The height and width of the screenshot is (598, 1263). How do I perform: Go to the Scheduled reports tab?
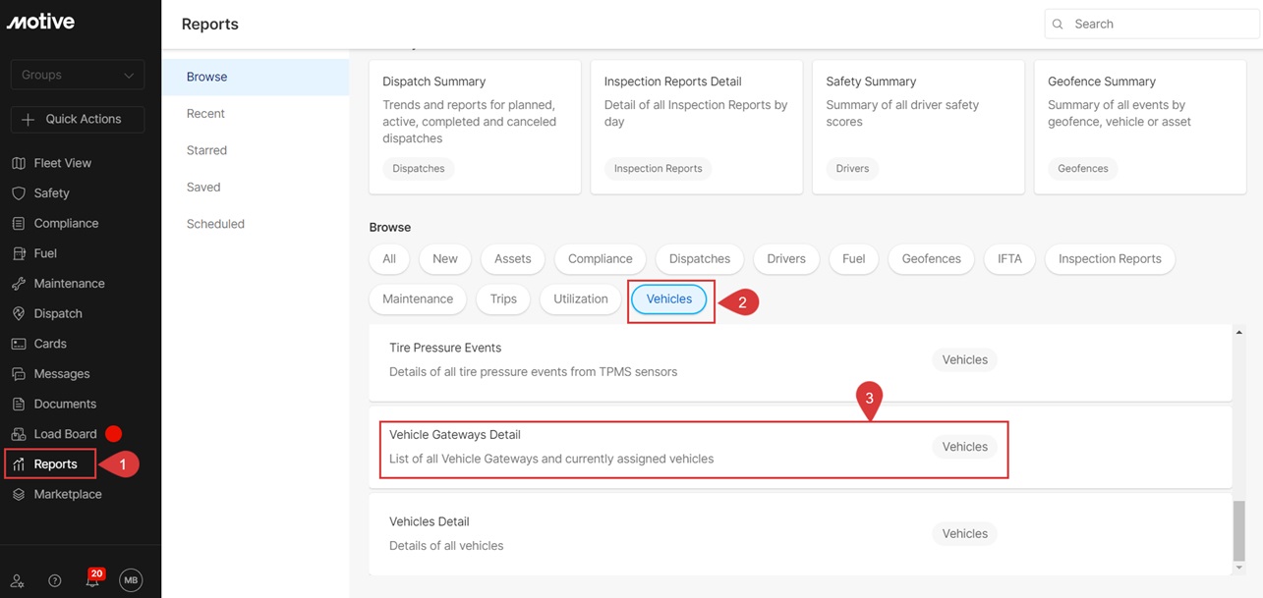tap(215, 224)
